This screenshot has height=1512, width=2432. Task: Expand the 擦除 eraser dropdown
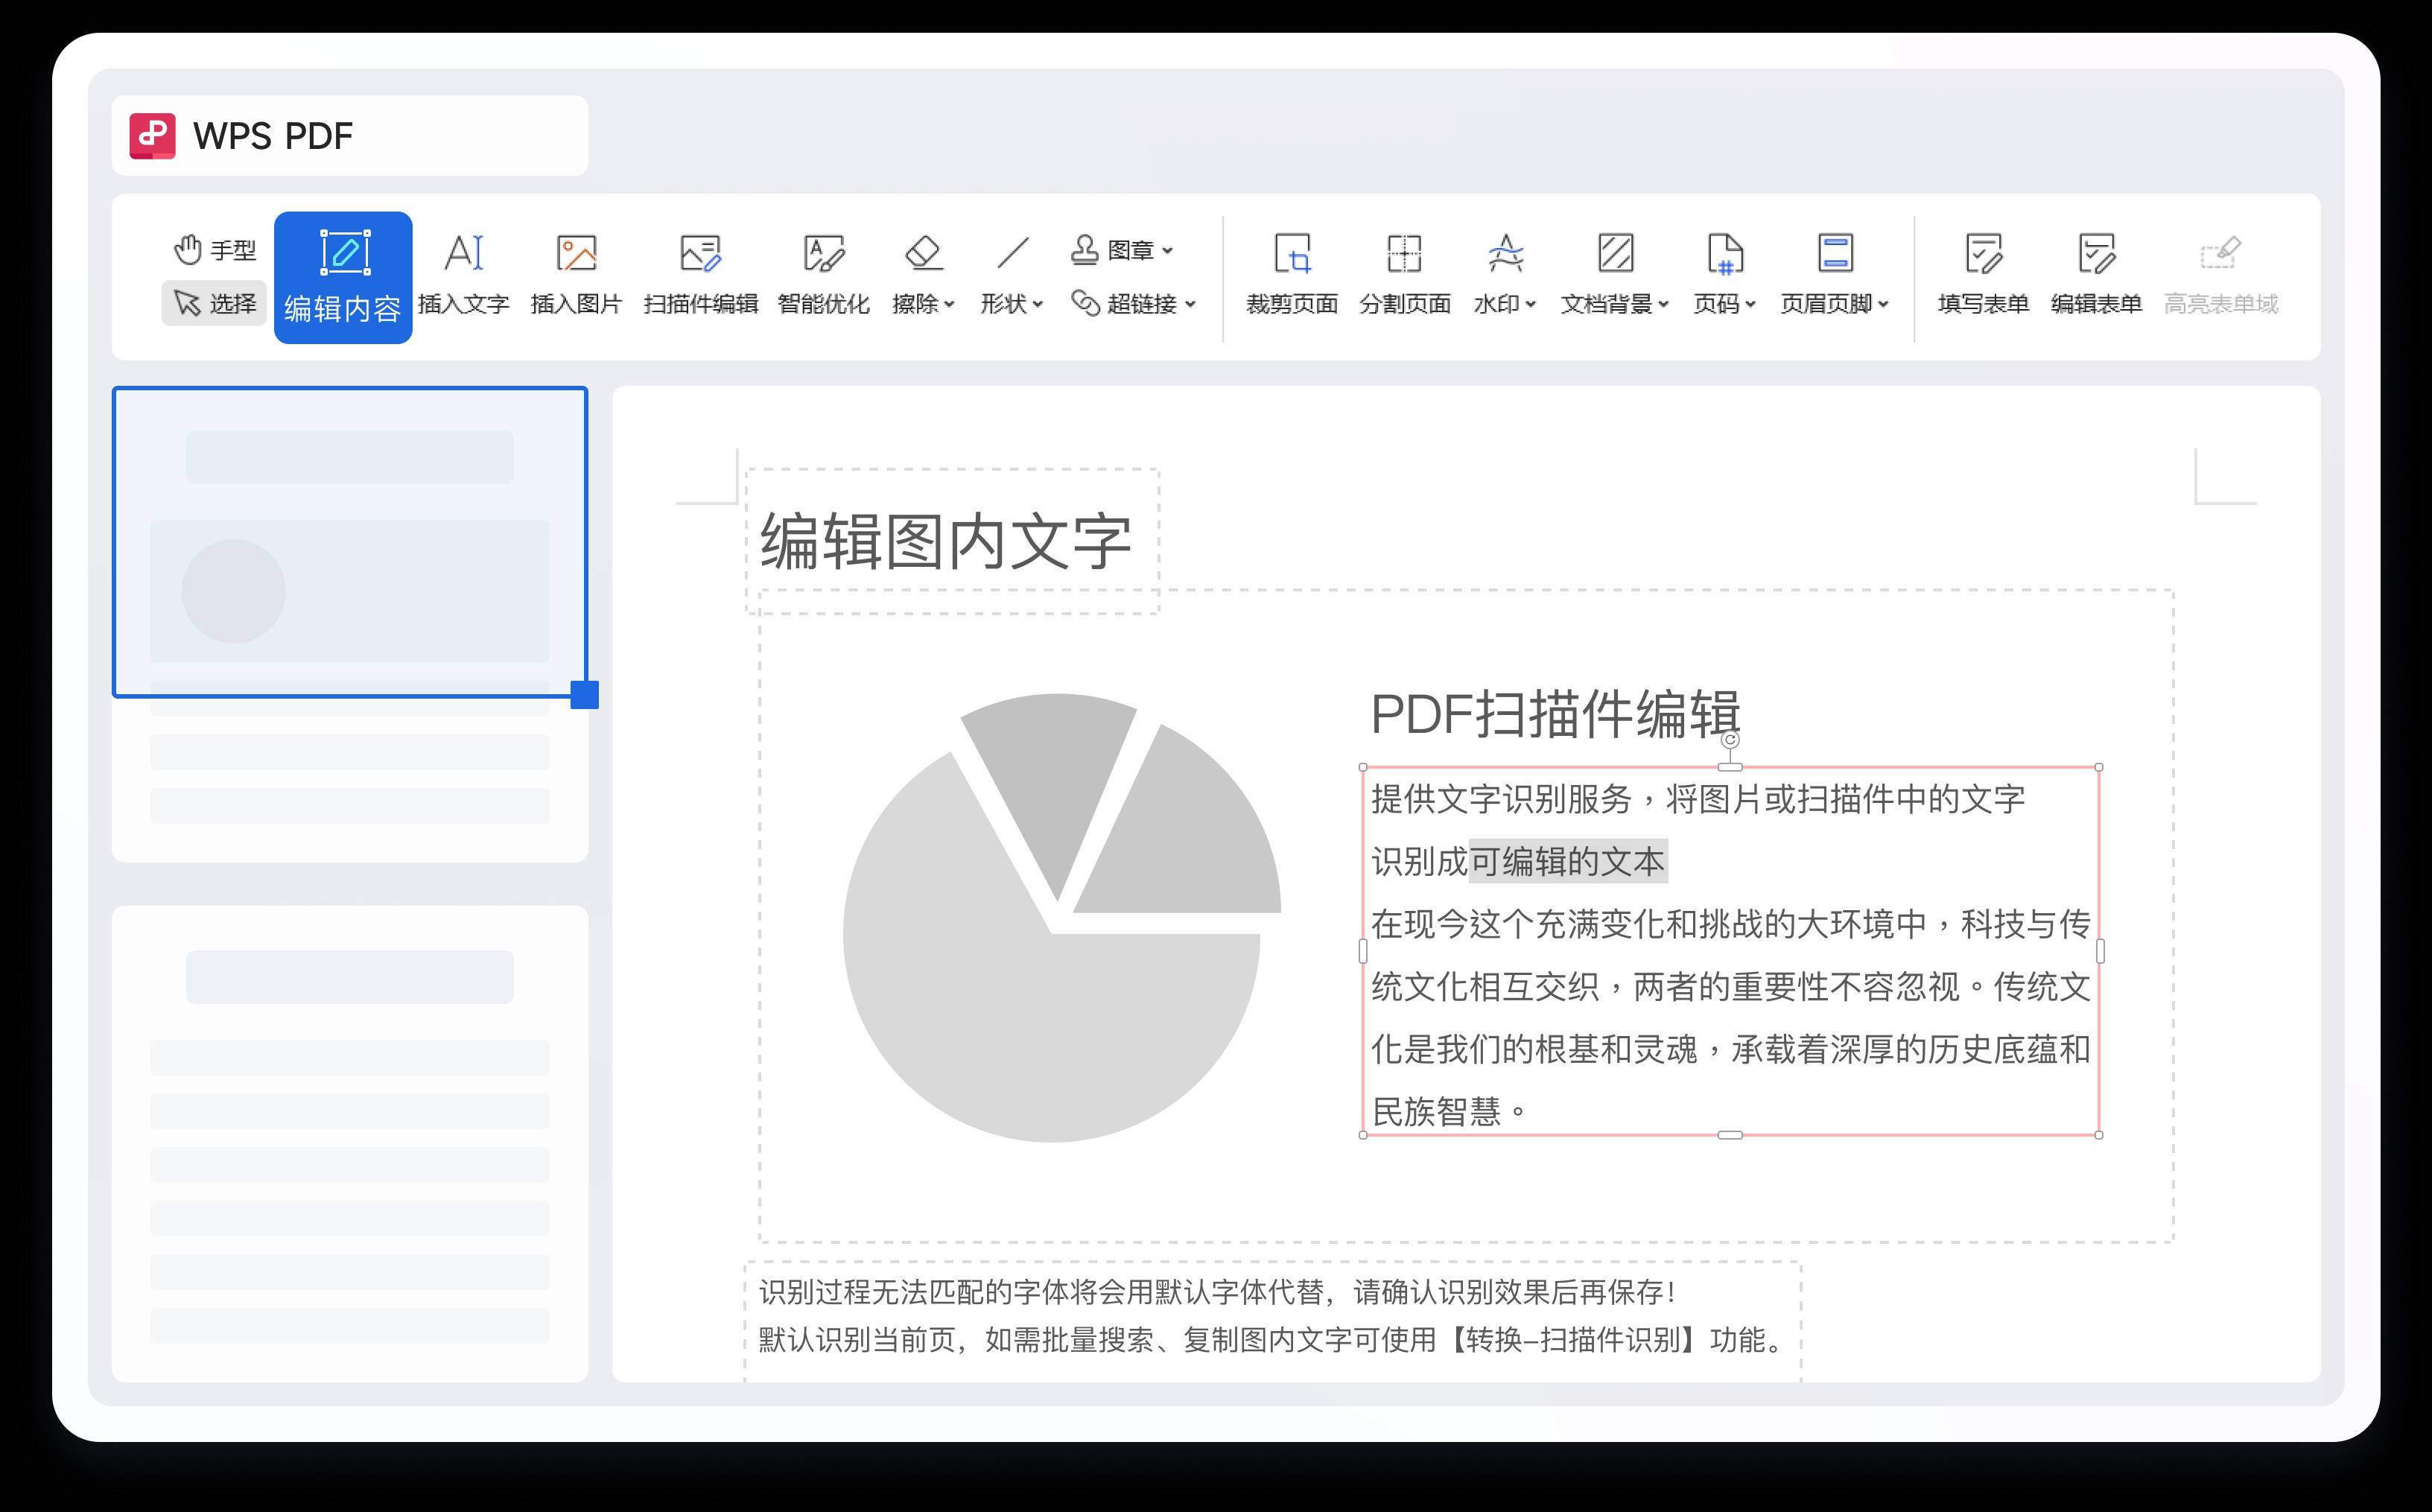click(x=923, y=275)
